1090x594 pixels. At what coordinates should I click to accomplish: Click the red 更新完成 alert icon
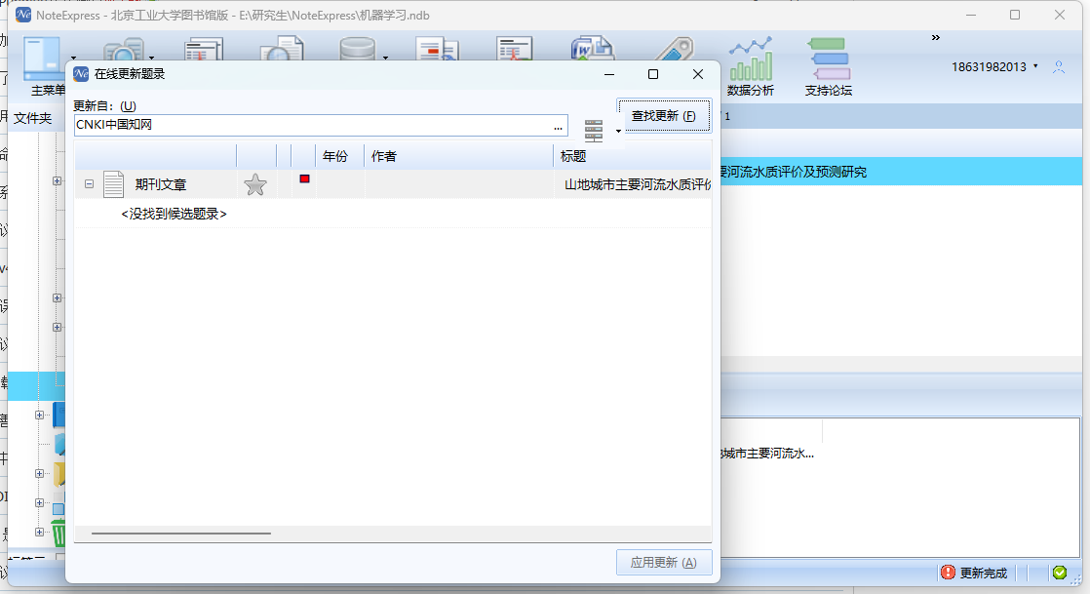[x=948, y=573]
